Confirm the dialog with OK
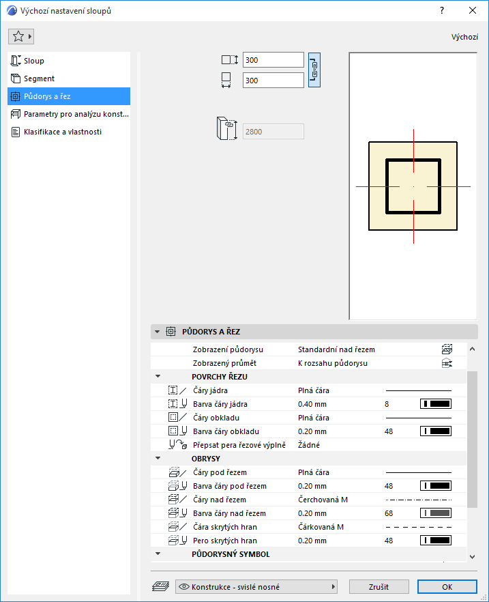The height and width of the screenshot is (602, 489). point(447,587)
